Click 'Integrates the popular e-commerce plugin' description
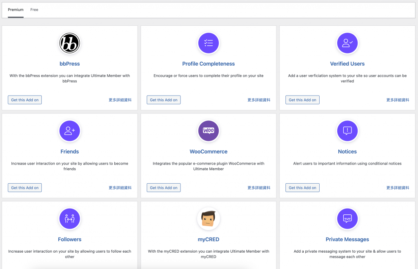 [x=209, y=166]
